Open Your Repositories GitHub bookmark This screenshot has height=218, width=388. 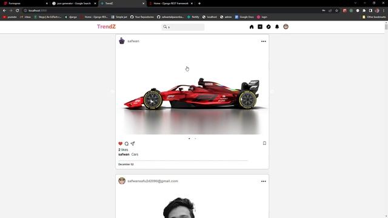[142, 17]
